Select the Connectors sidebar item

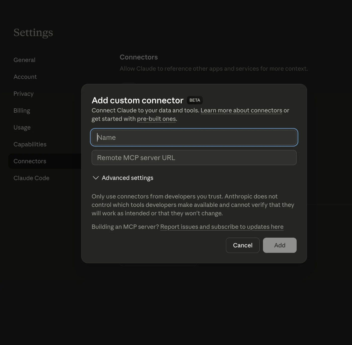coord(30,161)
